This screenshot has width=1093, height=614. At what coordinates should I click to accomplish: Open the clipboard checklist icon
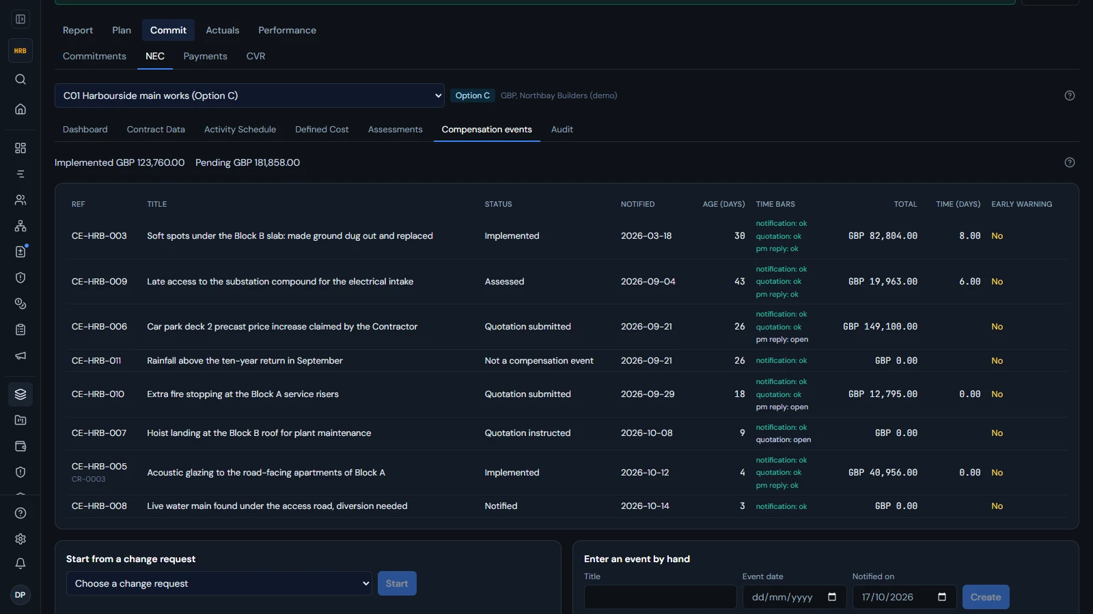(20, 330)
